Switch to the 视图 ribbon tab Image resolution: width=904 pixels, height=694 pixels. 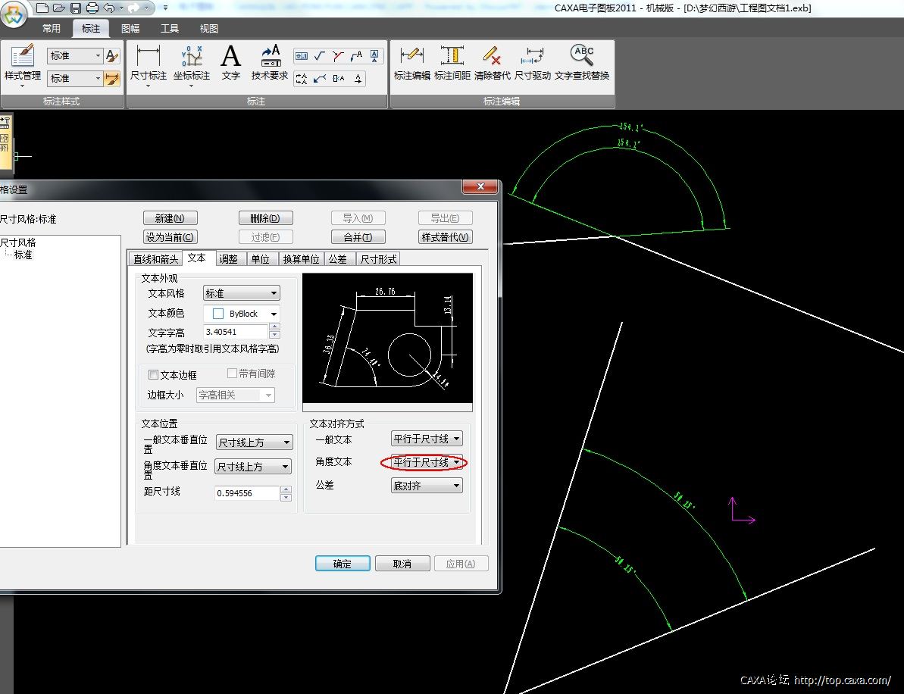pos(208,28)
